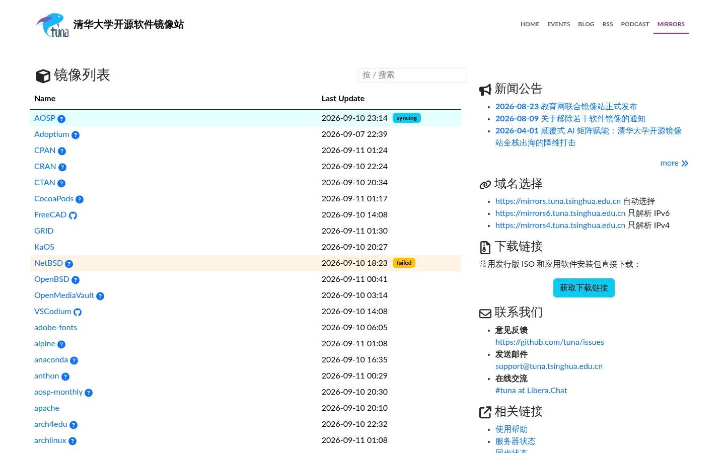Click the syncing status badge on AOSP
Viewport: 725px width, 453px height.
[407, 118]
